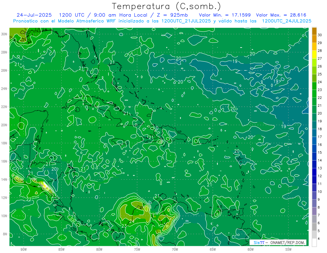Click legend value 22 on color bar
The width and height of the screenshot is (327, 253).
tap(320, 98)
